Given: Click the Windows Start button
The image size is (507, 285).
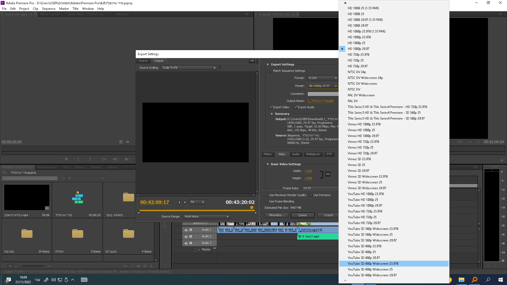Looking at the screenshot, I should pos(500,280).
